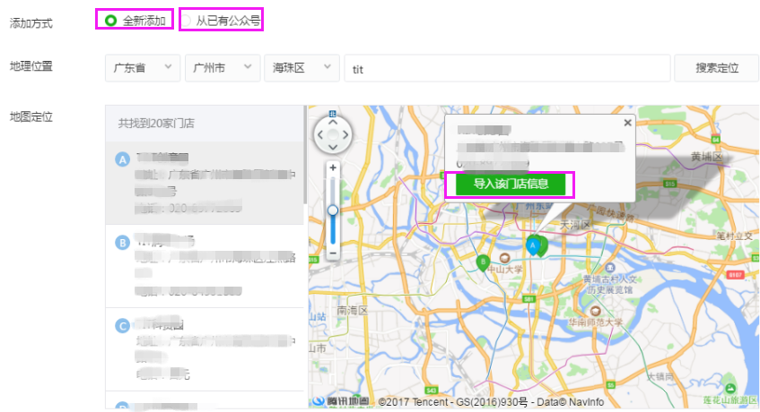Viewport: 760px width, 412px height.
Task: Open the 广州市 city dropdown
Action: (x=223, y=68)
